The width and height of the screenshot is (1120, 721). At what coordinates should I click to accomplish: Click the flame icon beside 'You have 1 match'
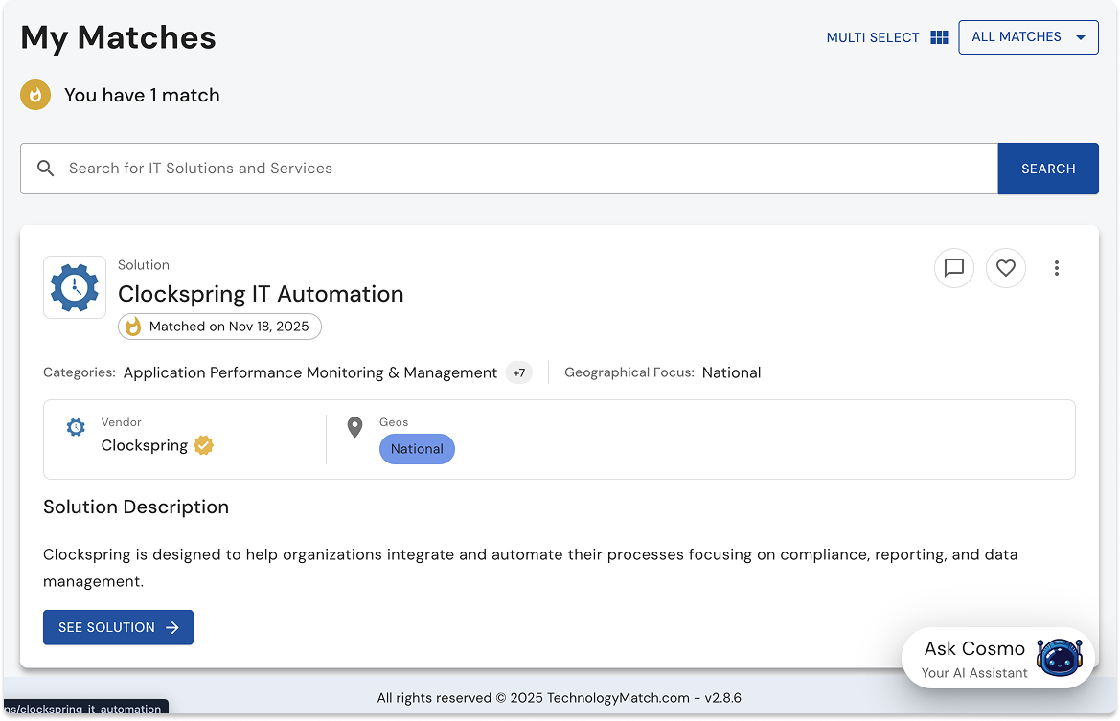[35, 95]
